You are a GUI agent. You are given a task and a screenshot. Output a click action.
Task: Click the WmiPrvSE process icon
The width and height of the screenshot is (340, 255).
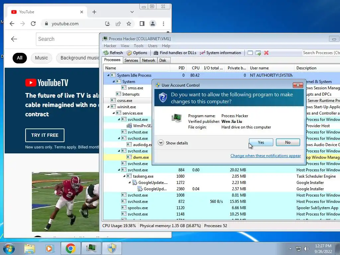[129, 126]
